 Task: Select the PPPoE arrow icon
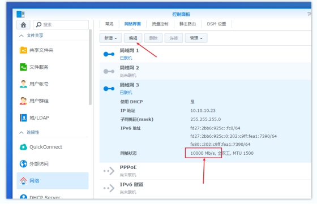(109, 171)
